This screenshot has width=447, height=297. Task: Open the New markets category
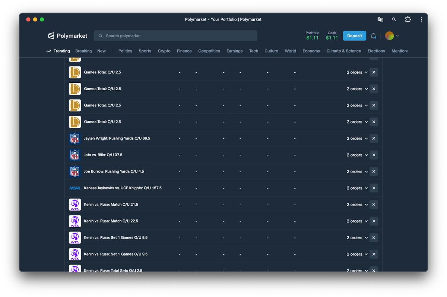pyautogui.click(x=101, y=51)
